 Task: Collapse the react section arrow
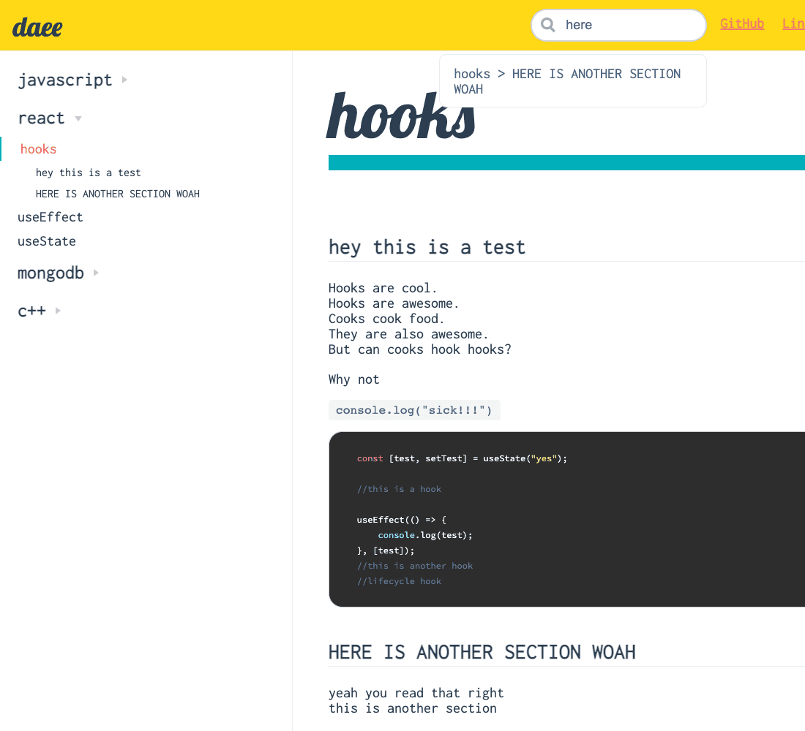78,118
